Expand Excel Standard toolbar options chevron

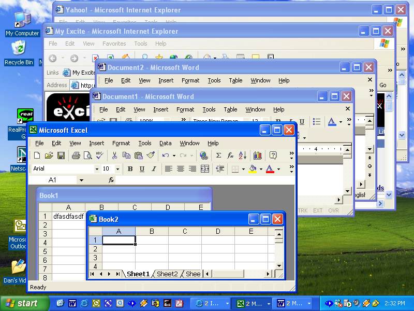click(291, 155)
